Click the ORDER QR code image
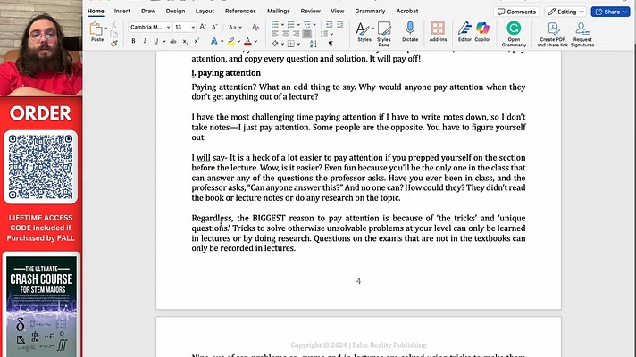Screen dimensions: 636x357 click(40, 167)
